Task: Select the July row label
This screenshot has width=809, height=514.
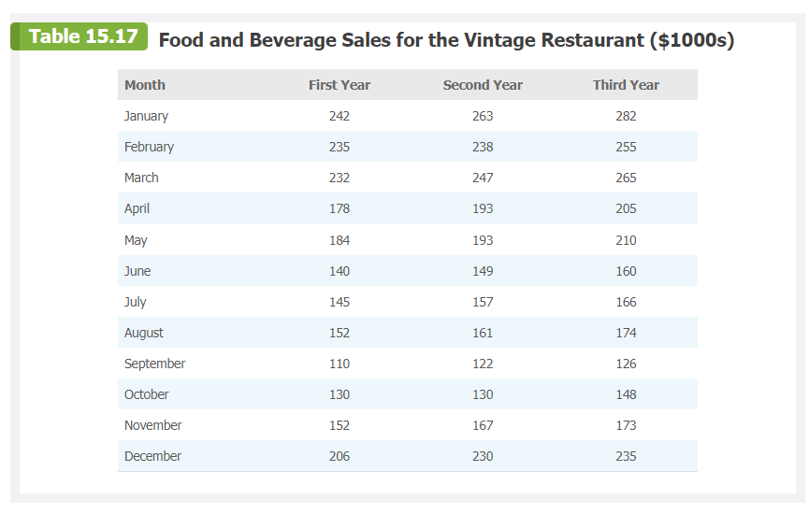Action: point(136,302)
